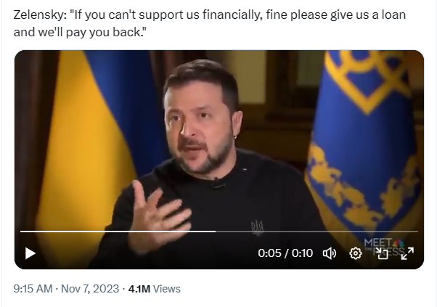Open the 4.1M Views count
The image size is (437, 307).
(155, 289)
